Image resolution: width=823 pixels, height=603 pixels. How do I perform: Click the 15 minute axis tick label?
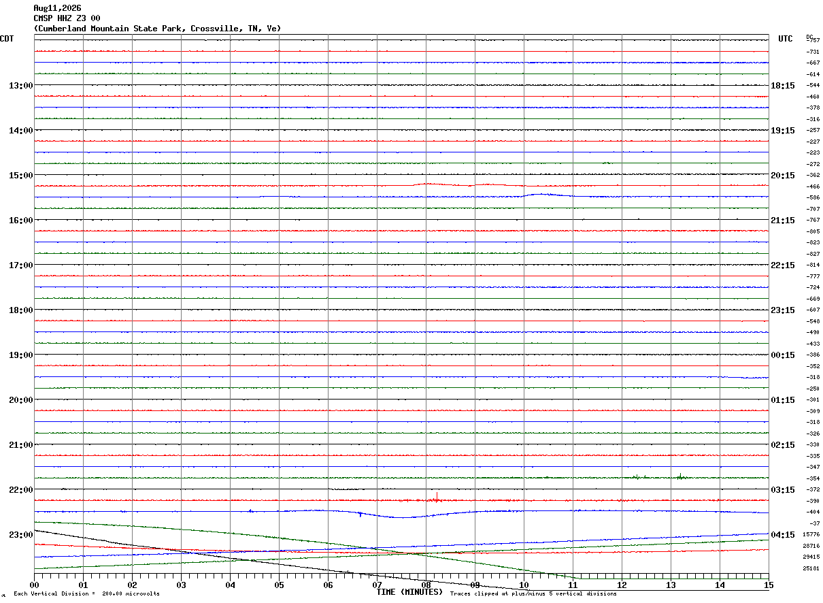(x=769, y=585)
